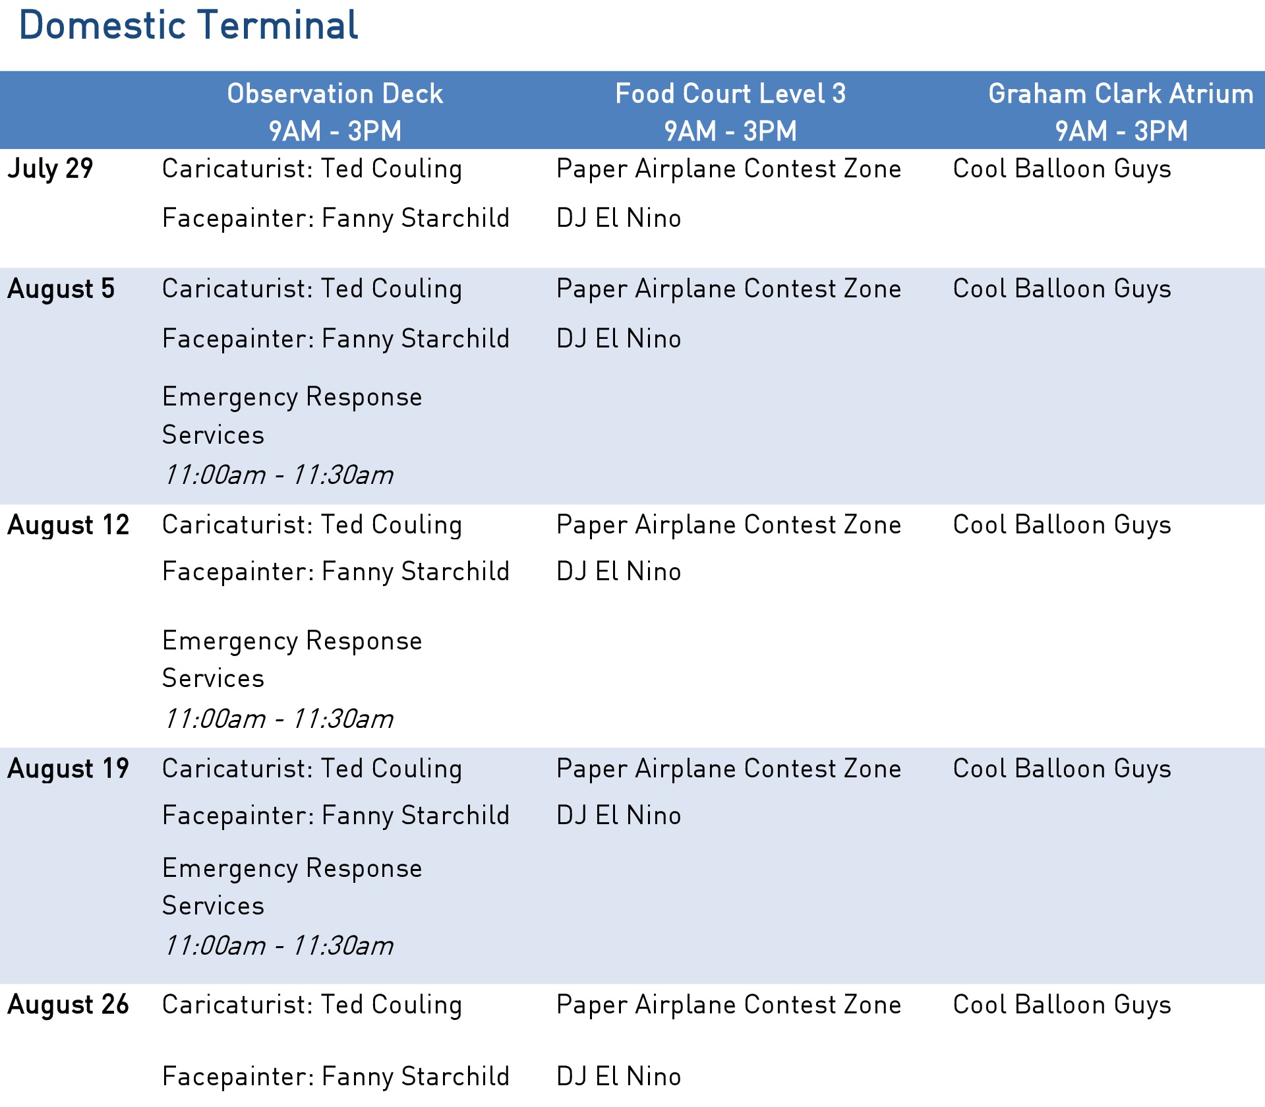Select Facepainter Fanny Starchild on August 5
Screen dimensions: 1265x1107
(x=336, y=339)
